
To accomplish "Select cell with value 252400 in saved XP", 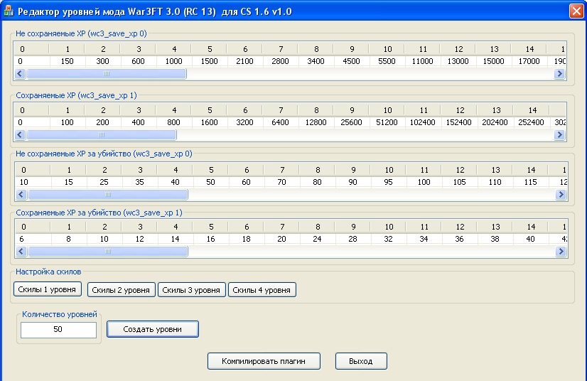I will click(532, 122).
